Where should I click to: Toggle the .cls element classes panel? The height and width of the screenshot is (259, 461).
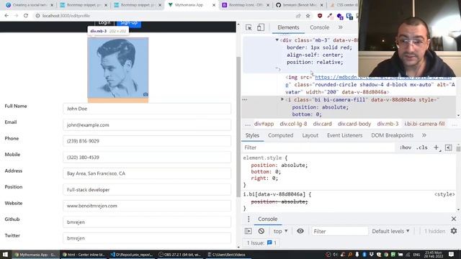tap(422, 147)
